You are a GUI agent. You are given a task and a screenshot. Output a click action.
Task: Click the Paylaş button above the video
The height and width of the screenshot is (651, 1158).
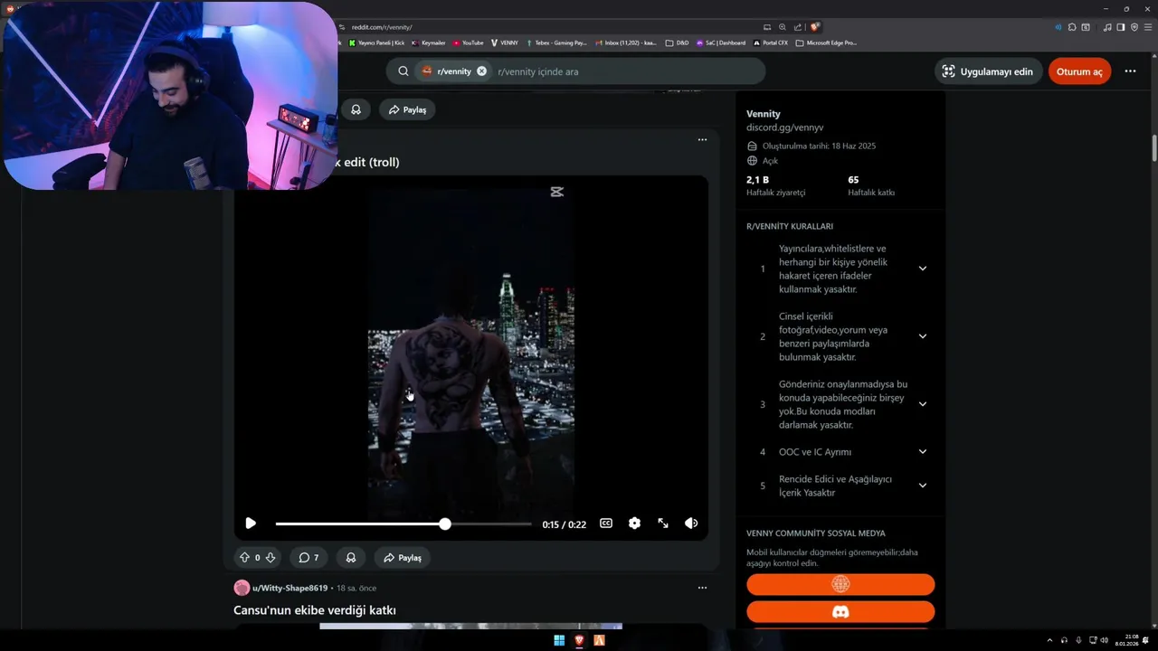[x=407, y=109]
